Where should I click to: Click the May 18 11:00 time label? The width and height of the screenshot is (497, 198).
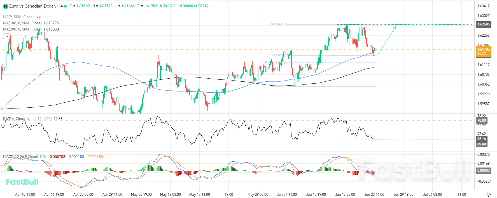(x=200, y=195)
